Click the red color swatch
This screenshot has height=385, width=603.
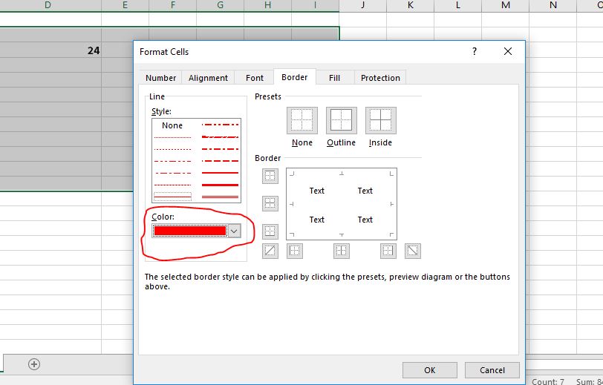189,231
